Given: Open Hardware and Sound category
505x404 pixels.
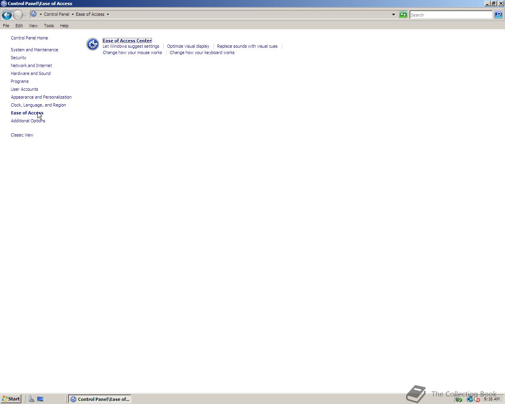Looking at the screenshot, I should tap(31, 73).
